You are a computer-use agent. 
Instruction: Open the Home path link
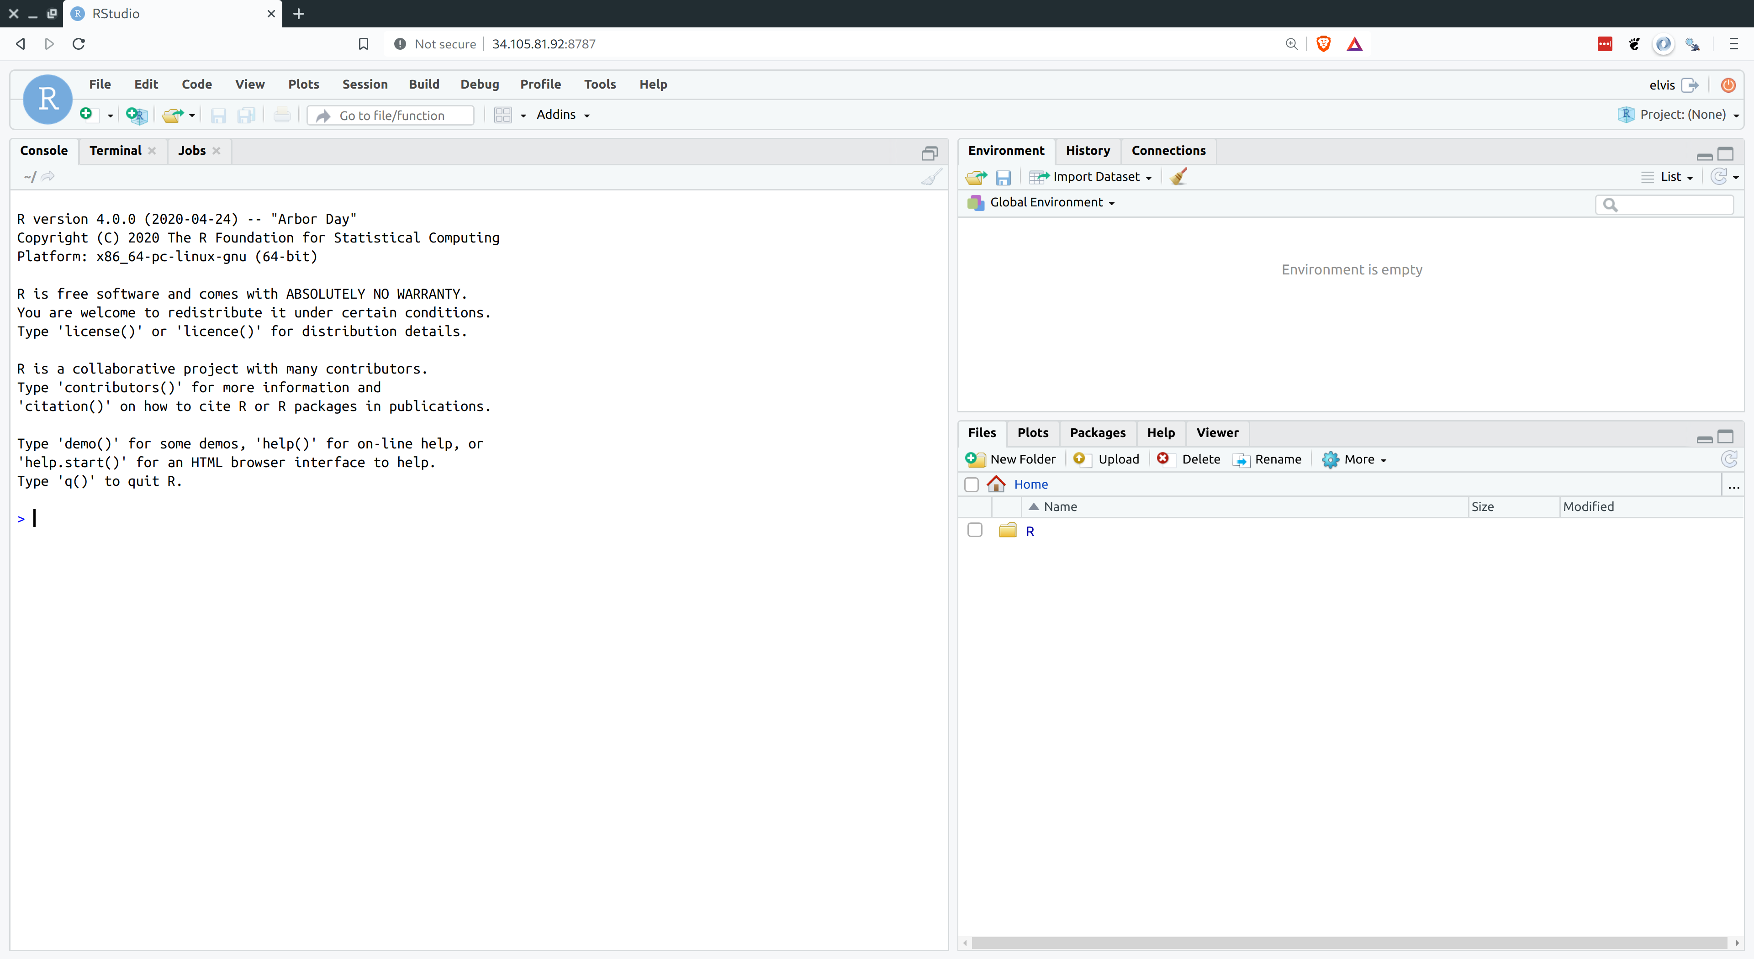click(x=1031, y=485)
